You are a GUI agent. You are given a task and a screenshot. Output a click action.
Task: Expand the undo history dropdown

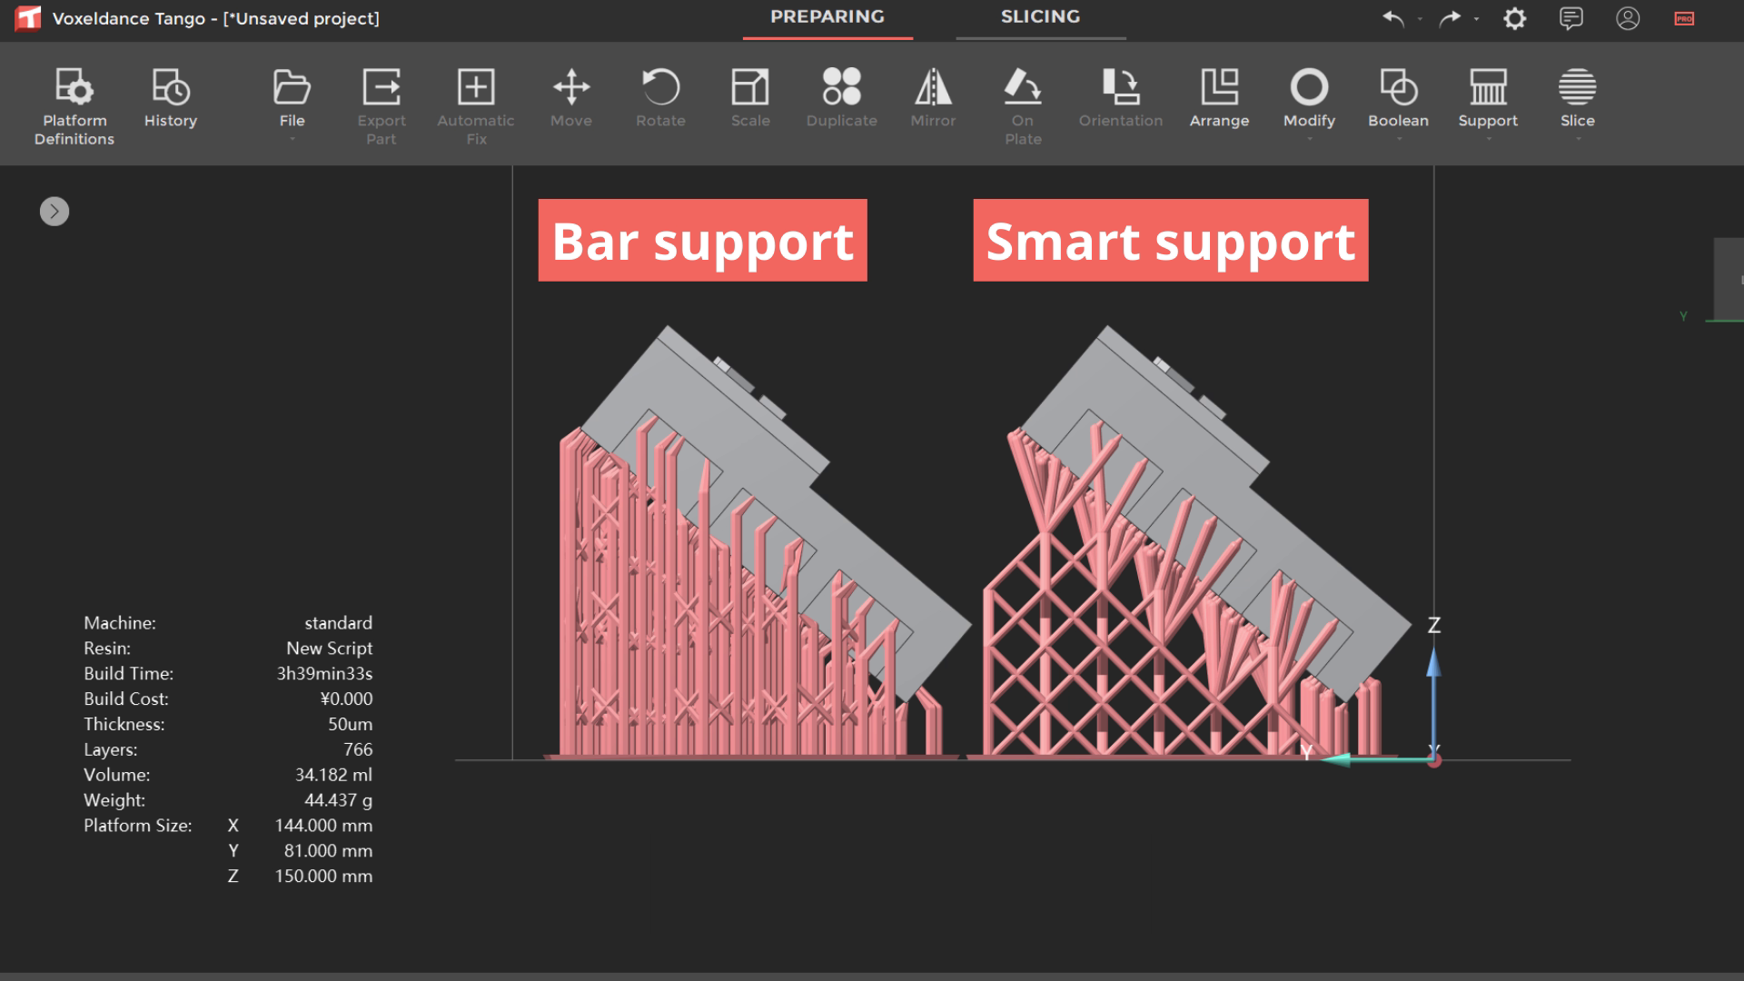(1418, 20)
